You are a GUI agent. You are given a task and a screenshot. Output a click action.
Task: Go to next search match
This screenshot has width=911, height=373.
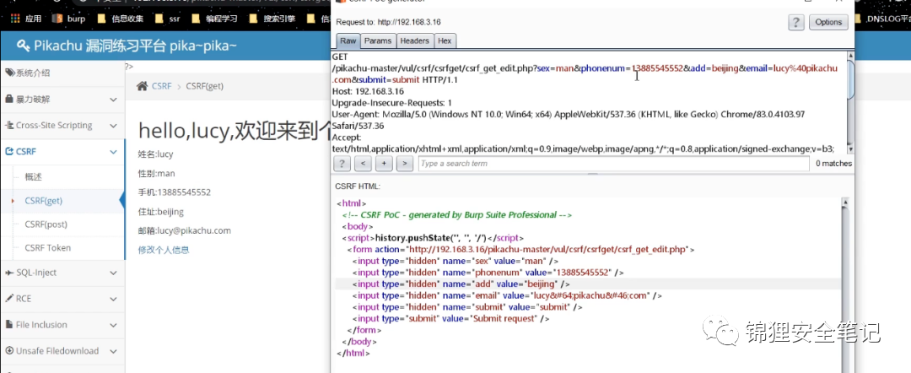[404, 164]
